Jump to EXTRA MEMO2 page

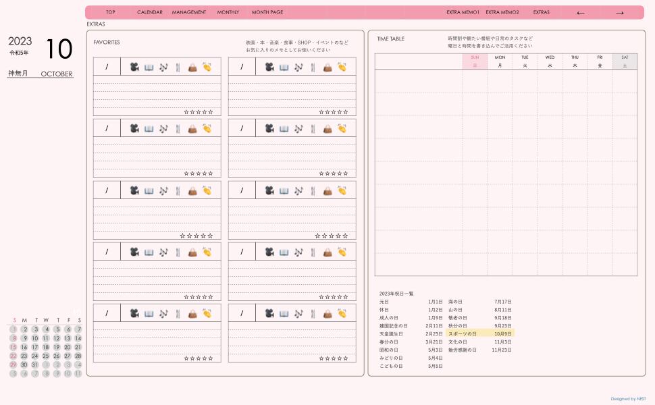[502, 12]
